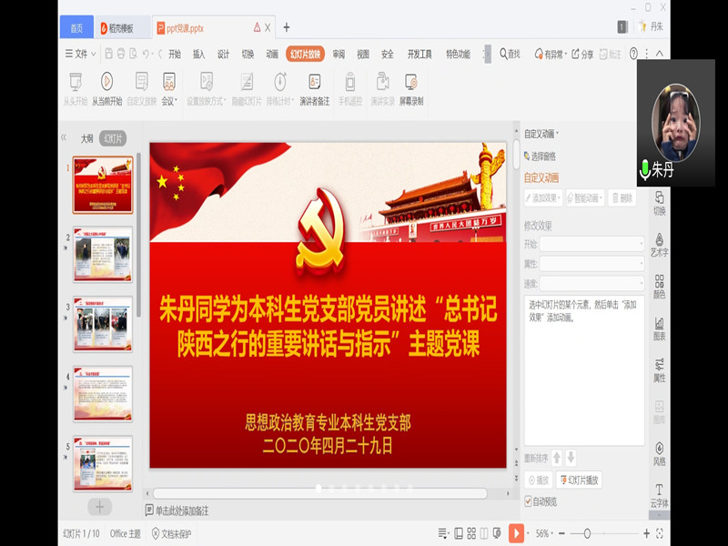Open the 审阅 ribbon tab
The width and height of the screenshot is (728, 546).
tap(339, 54)
